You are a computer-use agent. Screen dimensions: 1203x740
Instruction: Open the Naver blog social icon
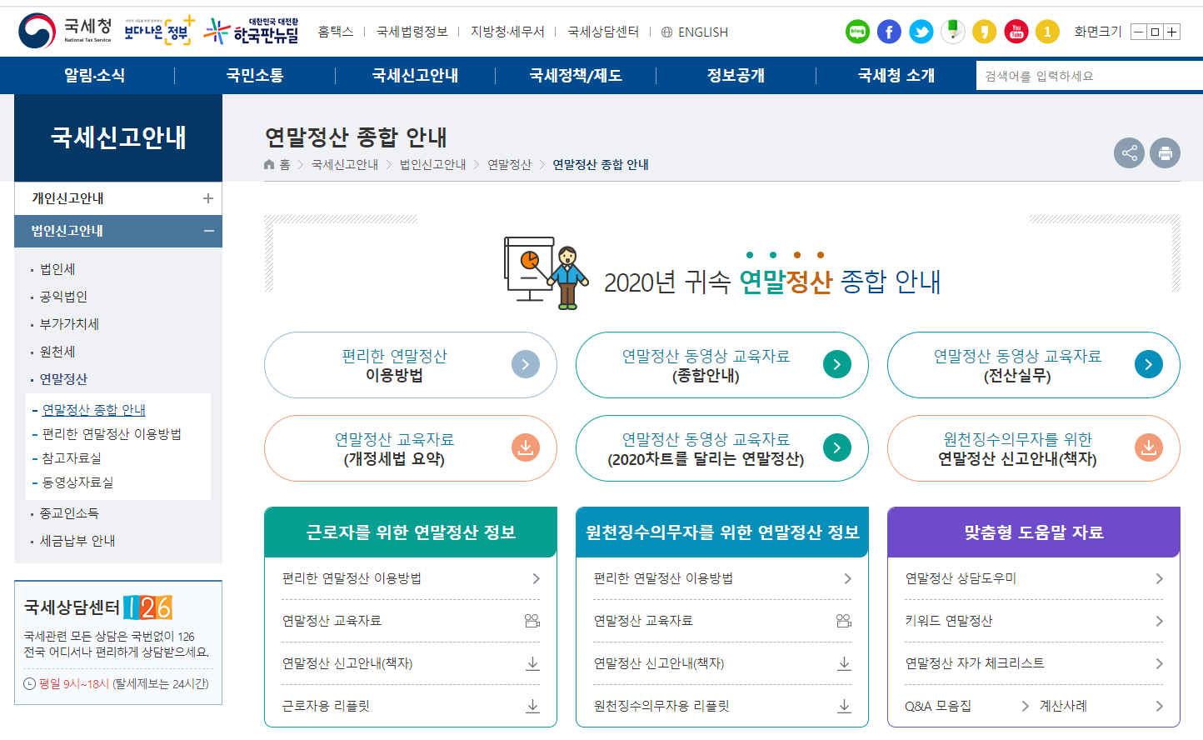click(x=857, y=32)
